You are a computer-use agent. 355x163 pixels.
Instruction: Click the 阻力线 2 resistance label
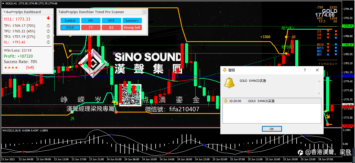coord(288,28)
